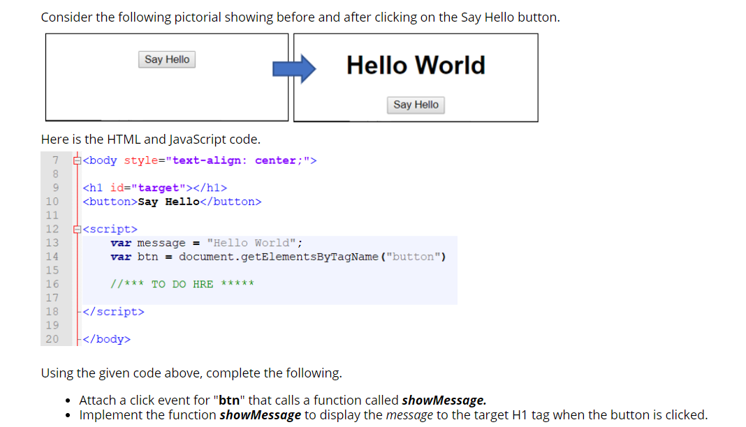Collapse the <body> code fold marker on line 7
Viewport: 746px width, 427px height.
click(76, 160)
